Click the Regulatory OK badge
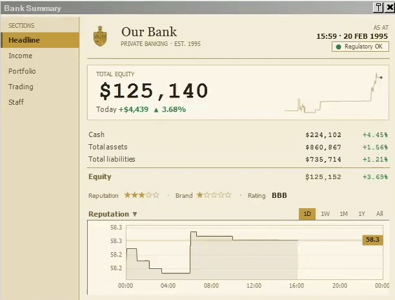The height and width of the screenshot is (300, 395). point(360,47)
